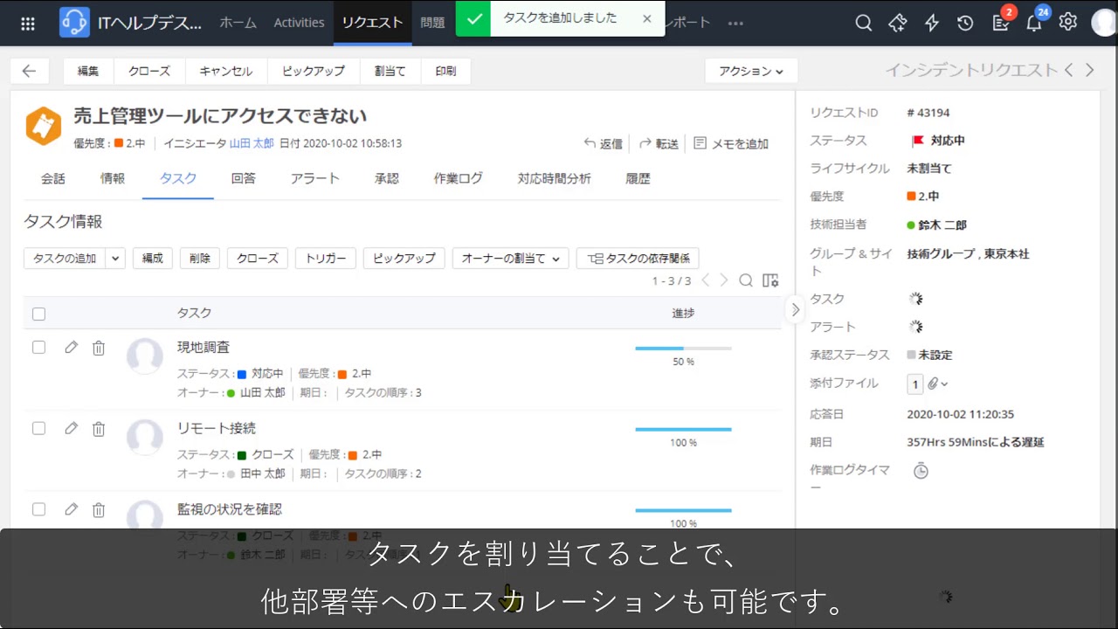The width and height of the screenshot is (1118, 629).
Task: Switch to the アラート tab
Action: (315, 178)
